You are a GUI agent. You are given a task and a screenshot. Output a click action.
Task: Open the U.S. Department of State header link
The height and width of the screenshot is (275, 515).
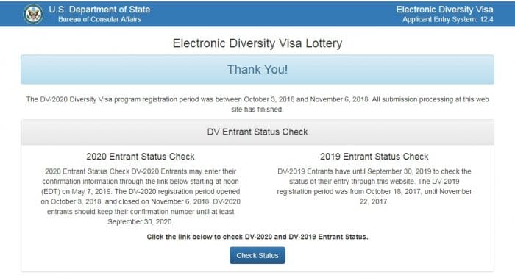[99, 10]
